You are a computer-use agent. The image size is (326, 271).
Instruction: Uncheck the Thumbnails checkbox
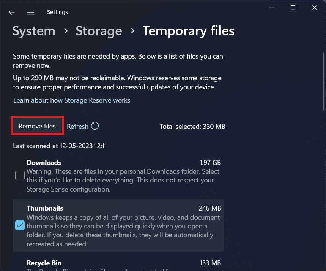[20, 225]
